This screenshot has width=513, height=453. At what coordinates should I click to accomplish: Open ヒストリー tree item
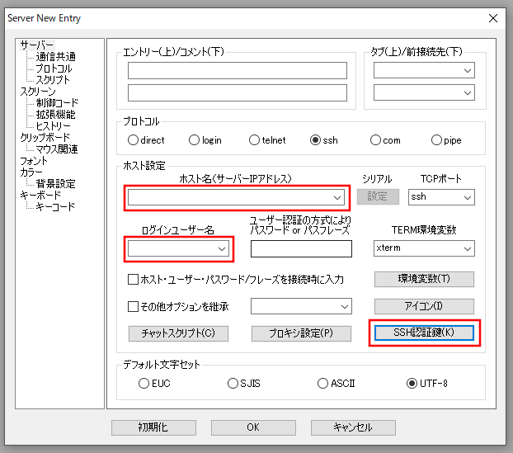pyautogui.click(x=53, y=125)
